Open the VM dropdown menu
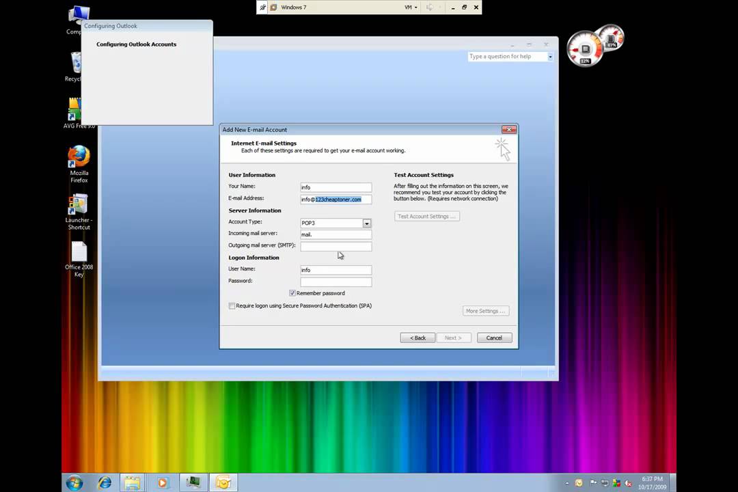 pyautogui.click(x=411, y=7)
